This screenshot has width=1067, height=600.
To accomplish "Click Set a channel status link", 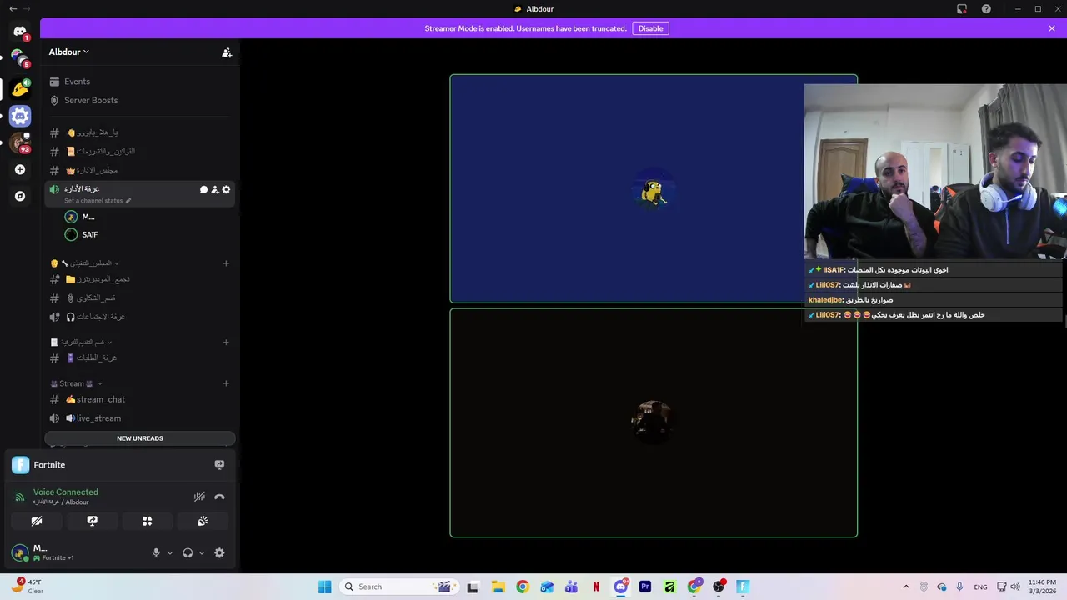I will point(93,201).
